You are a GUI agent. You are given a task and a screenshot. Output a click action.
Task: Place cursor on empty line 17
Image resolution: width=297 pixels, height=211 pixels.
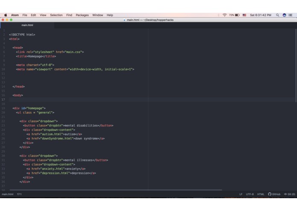pyautogui.click(x=152, y=100)
